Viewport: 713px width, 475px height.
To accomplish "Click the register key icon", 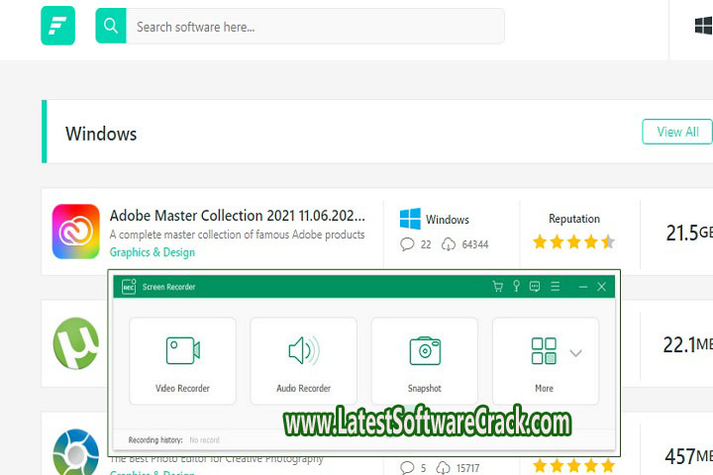I will (x=516, y=287).
